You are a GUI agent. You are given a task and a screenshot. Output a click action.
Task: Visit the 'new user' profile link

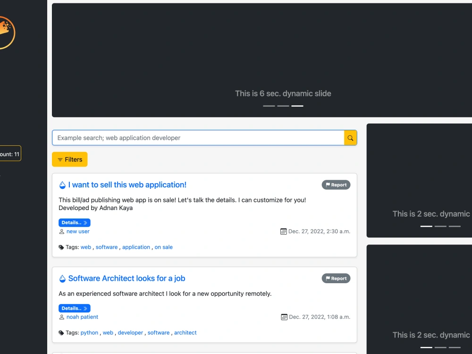[x=78, y=231]
